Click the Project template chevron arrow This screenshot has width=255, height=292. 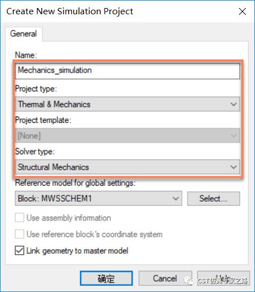point(233,135)
